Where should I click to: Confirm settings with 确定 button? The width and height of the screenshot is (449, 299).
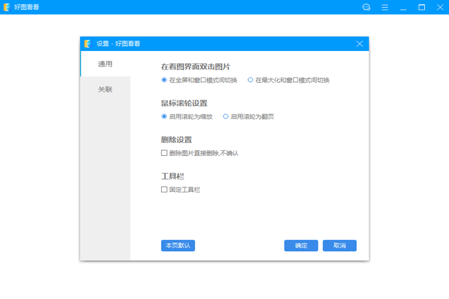[x=301, y=246]
